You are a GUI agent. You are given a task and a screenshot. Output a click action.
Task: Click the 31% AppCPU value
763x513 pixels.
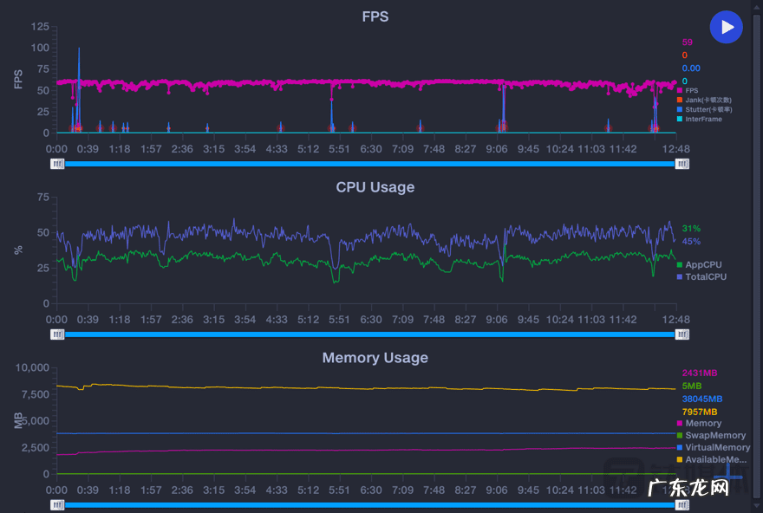pyautogui.click(x=691, y=229)
